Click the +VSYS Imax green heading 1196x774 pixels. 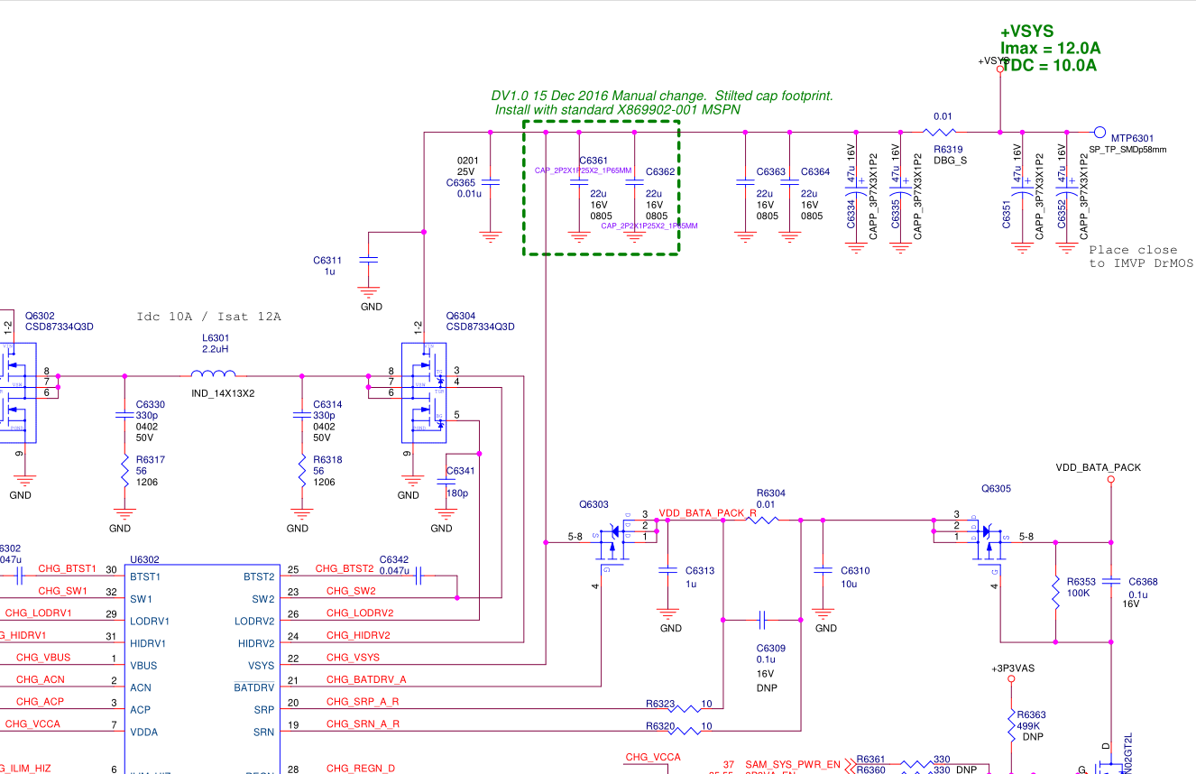1050,49
